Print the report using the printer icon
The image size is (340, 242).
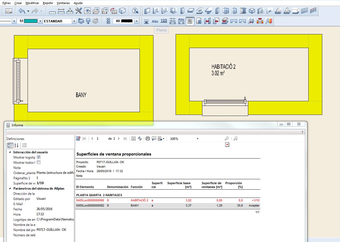[148, 139]
